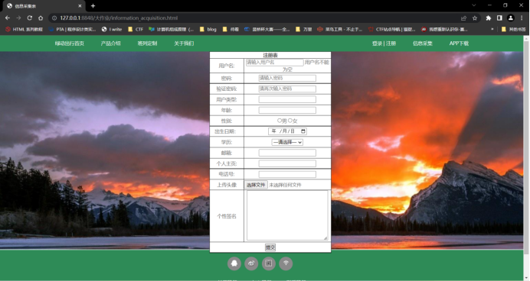
Task: Click the 用户名 input field
Action: pos(274,63)
